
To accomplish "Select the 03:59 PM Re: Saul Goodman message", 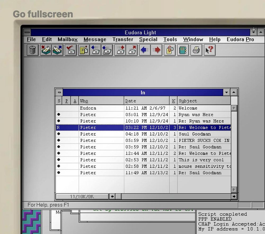I will point(143,147).
